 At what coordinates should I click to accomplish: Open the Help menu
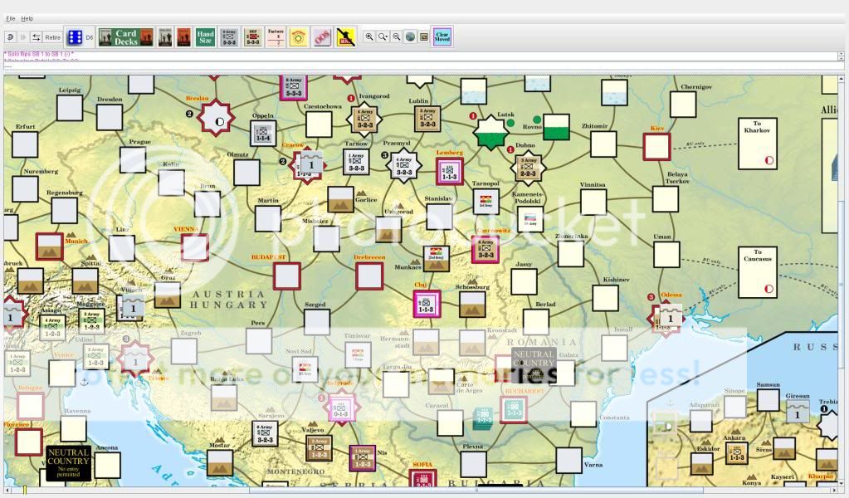click(27, 18)
